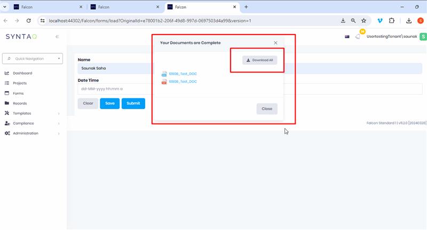This screenshot has width=427, height=230.
Task: Close the dialog with the X icon
Action: click(275, 43)
